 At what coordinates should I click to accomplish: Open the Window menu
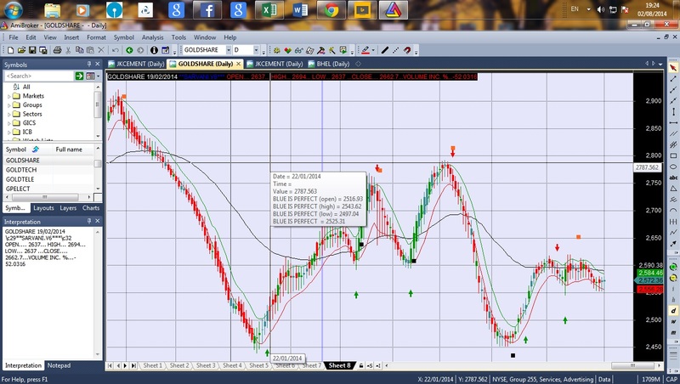205,37
